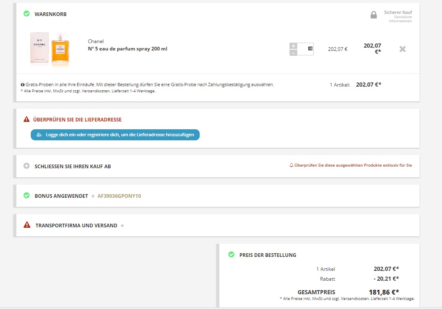Expand the Bonus angewendet section arrow

pyautogui.click(x=93, y=196)
